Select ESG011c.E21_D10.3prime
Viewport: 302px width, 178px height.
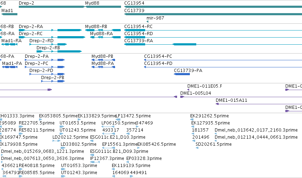[x=118, y=137]
